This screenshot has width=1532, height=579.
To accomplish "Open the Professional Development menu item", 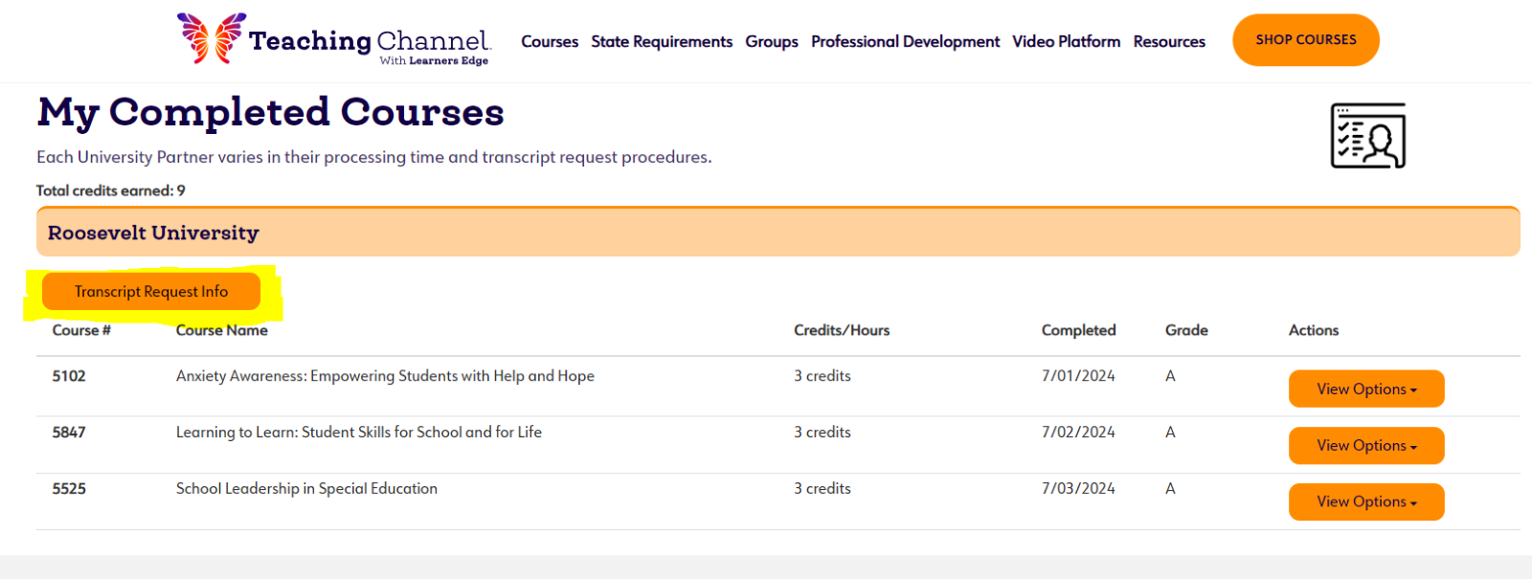I will pos(905,41).
